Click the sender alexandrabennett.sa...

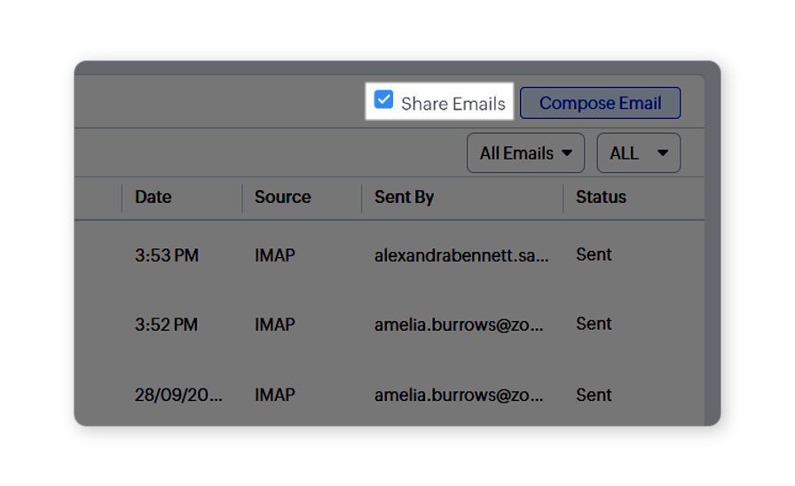coord(461,255)
